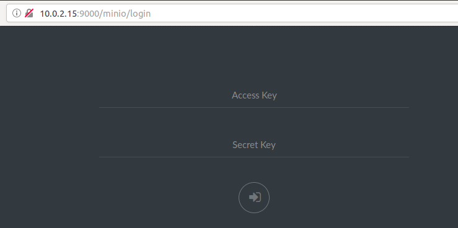This screenshot has height=228, width=458.
Task: Click the Access Key placeholder label
Action: pyautogui.click(x=254, y=95)
